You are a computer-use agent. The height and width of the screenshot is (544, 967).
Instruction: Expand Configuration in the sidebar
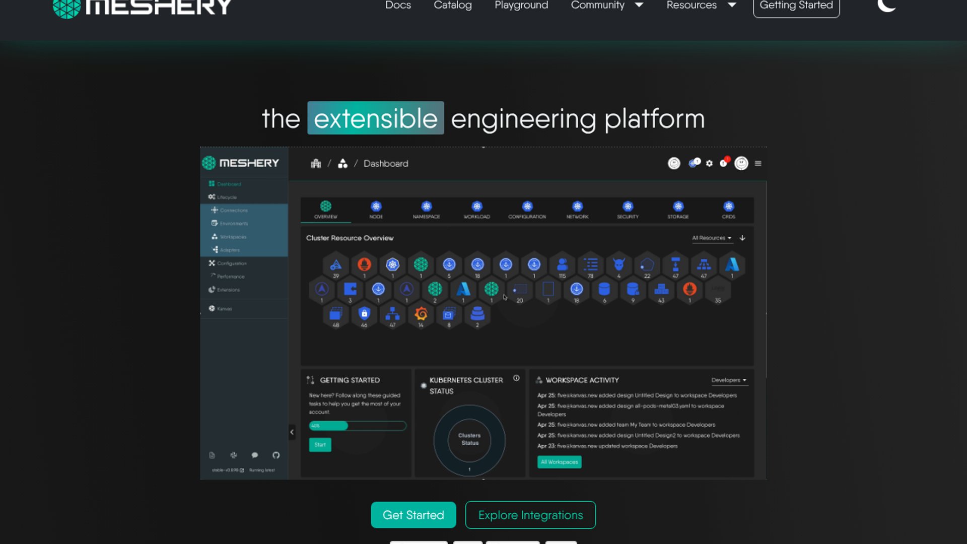coord(228,263)
